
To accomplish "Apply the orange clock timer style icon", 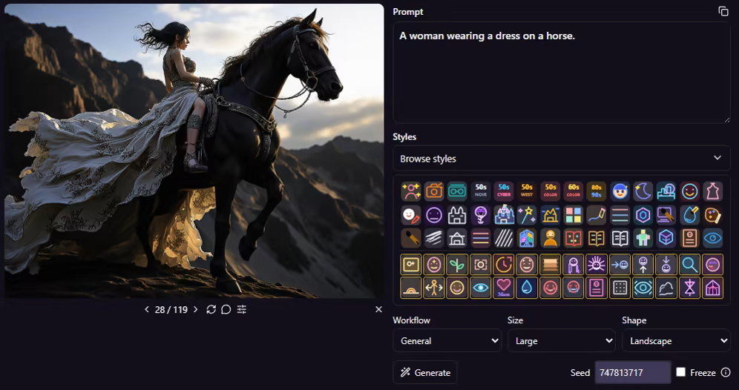I will coord(504,265).
